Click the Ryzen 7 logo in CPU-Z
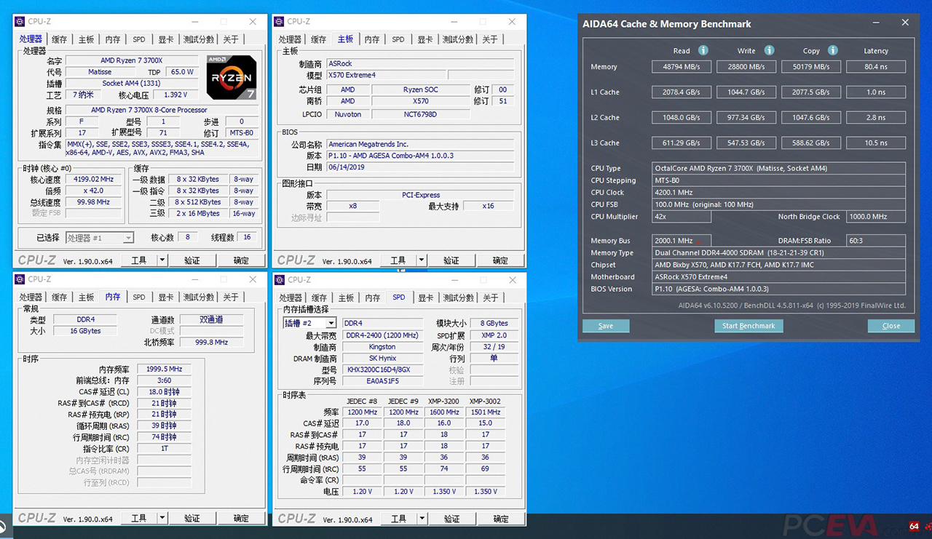Viewport: 932px width, 539px height. (x=231, y=77)
